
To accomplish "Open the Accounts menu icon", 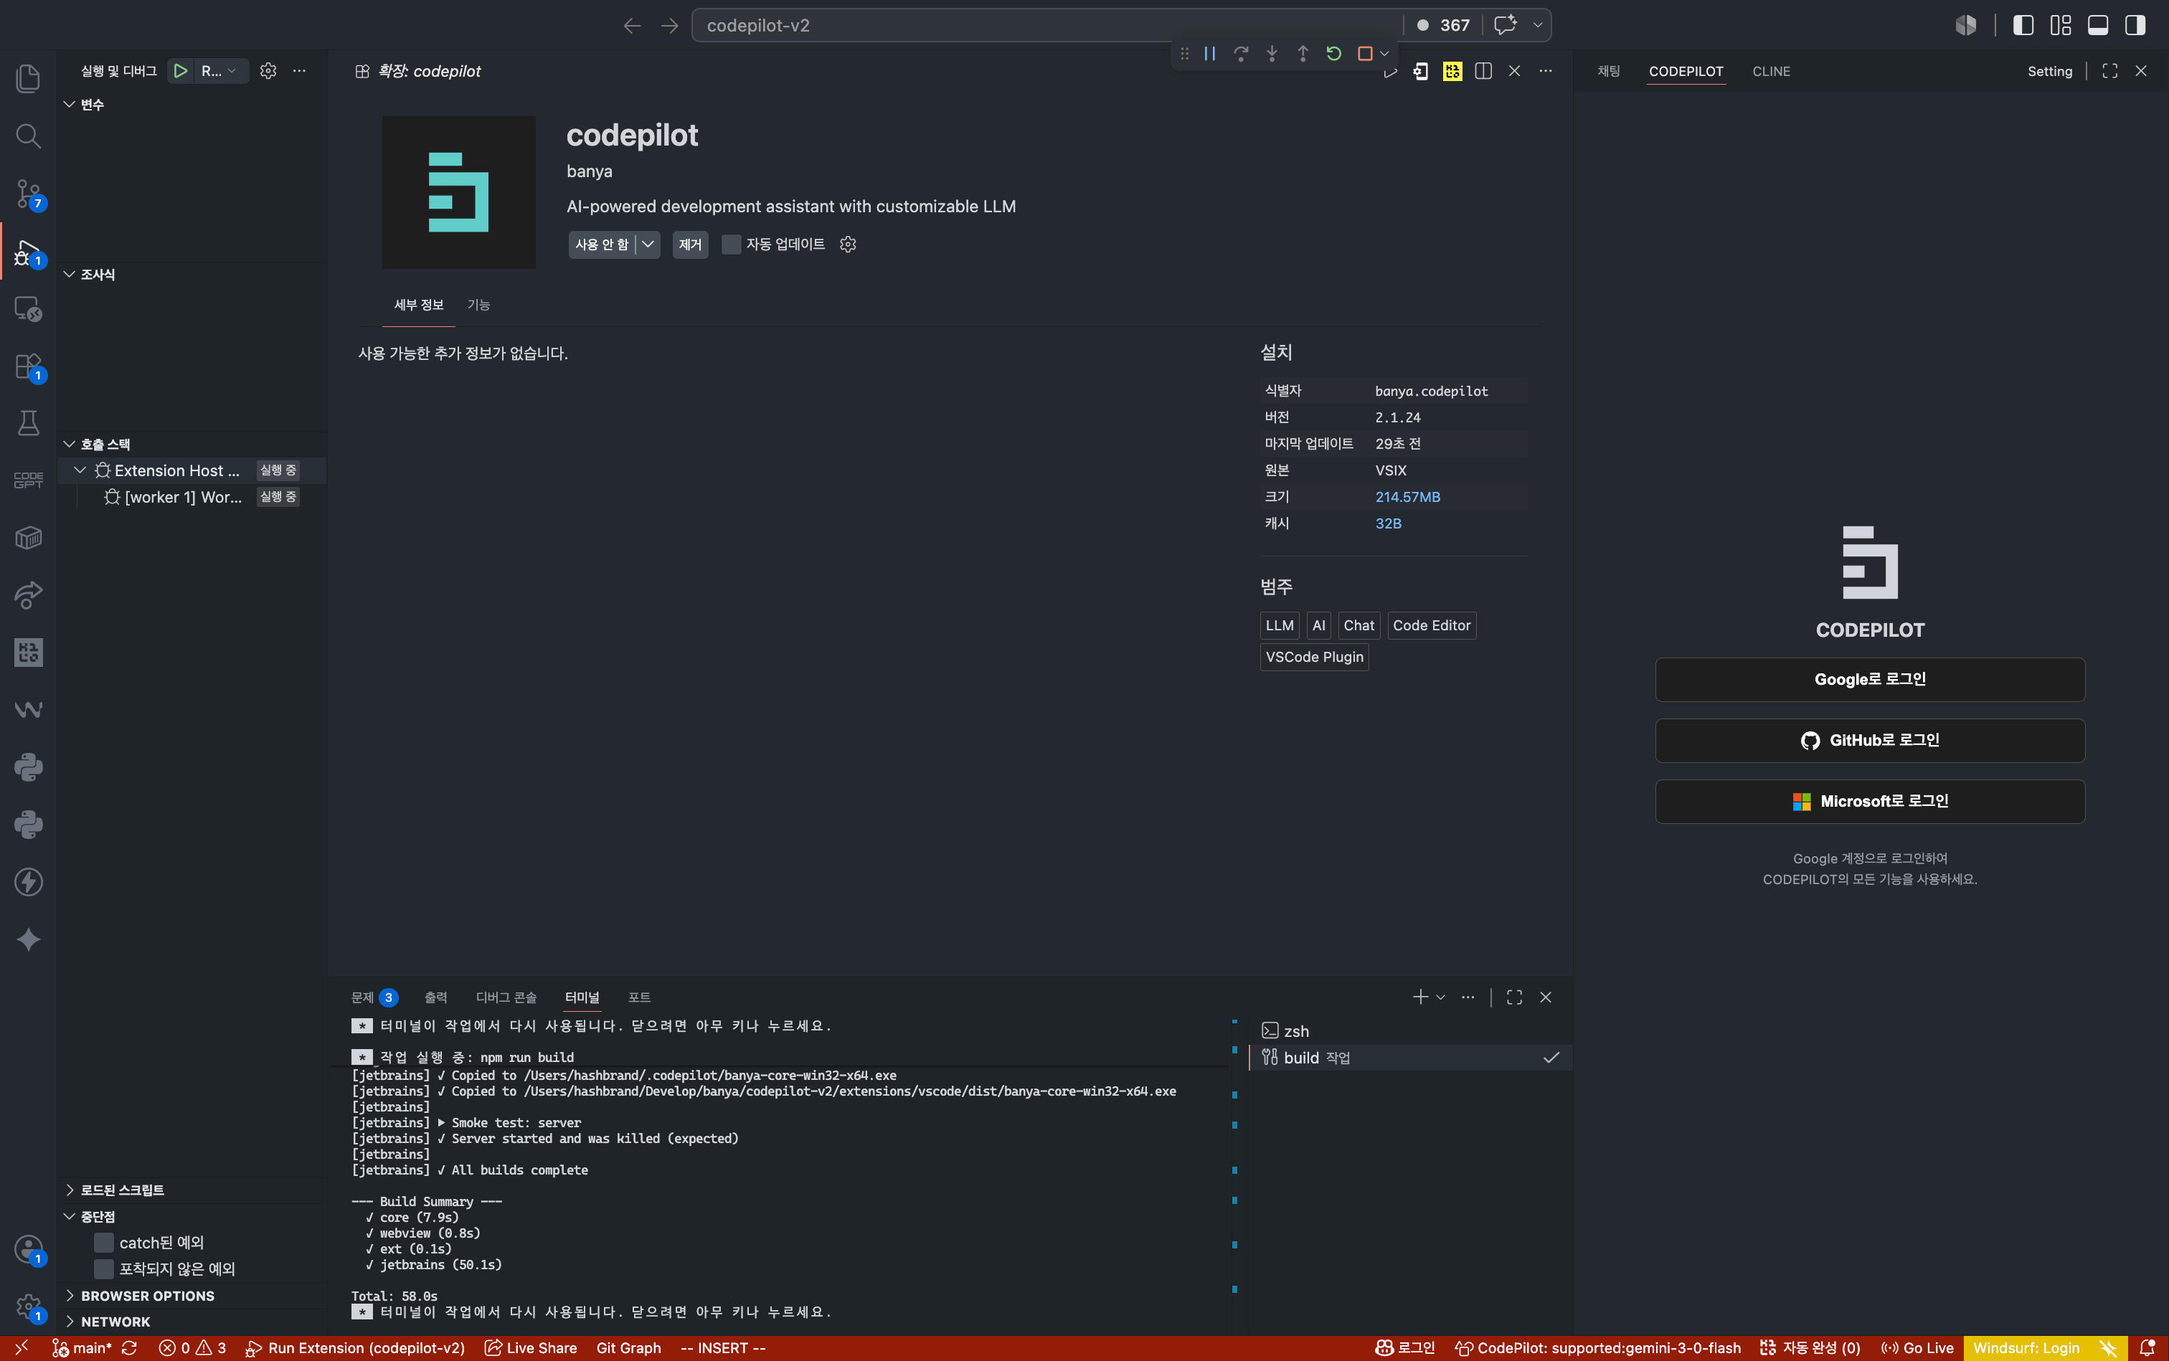I will (x=28, y=1249).
